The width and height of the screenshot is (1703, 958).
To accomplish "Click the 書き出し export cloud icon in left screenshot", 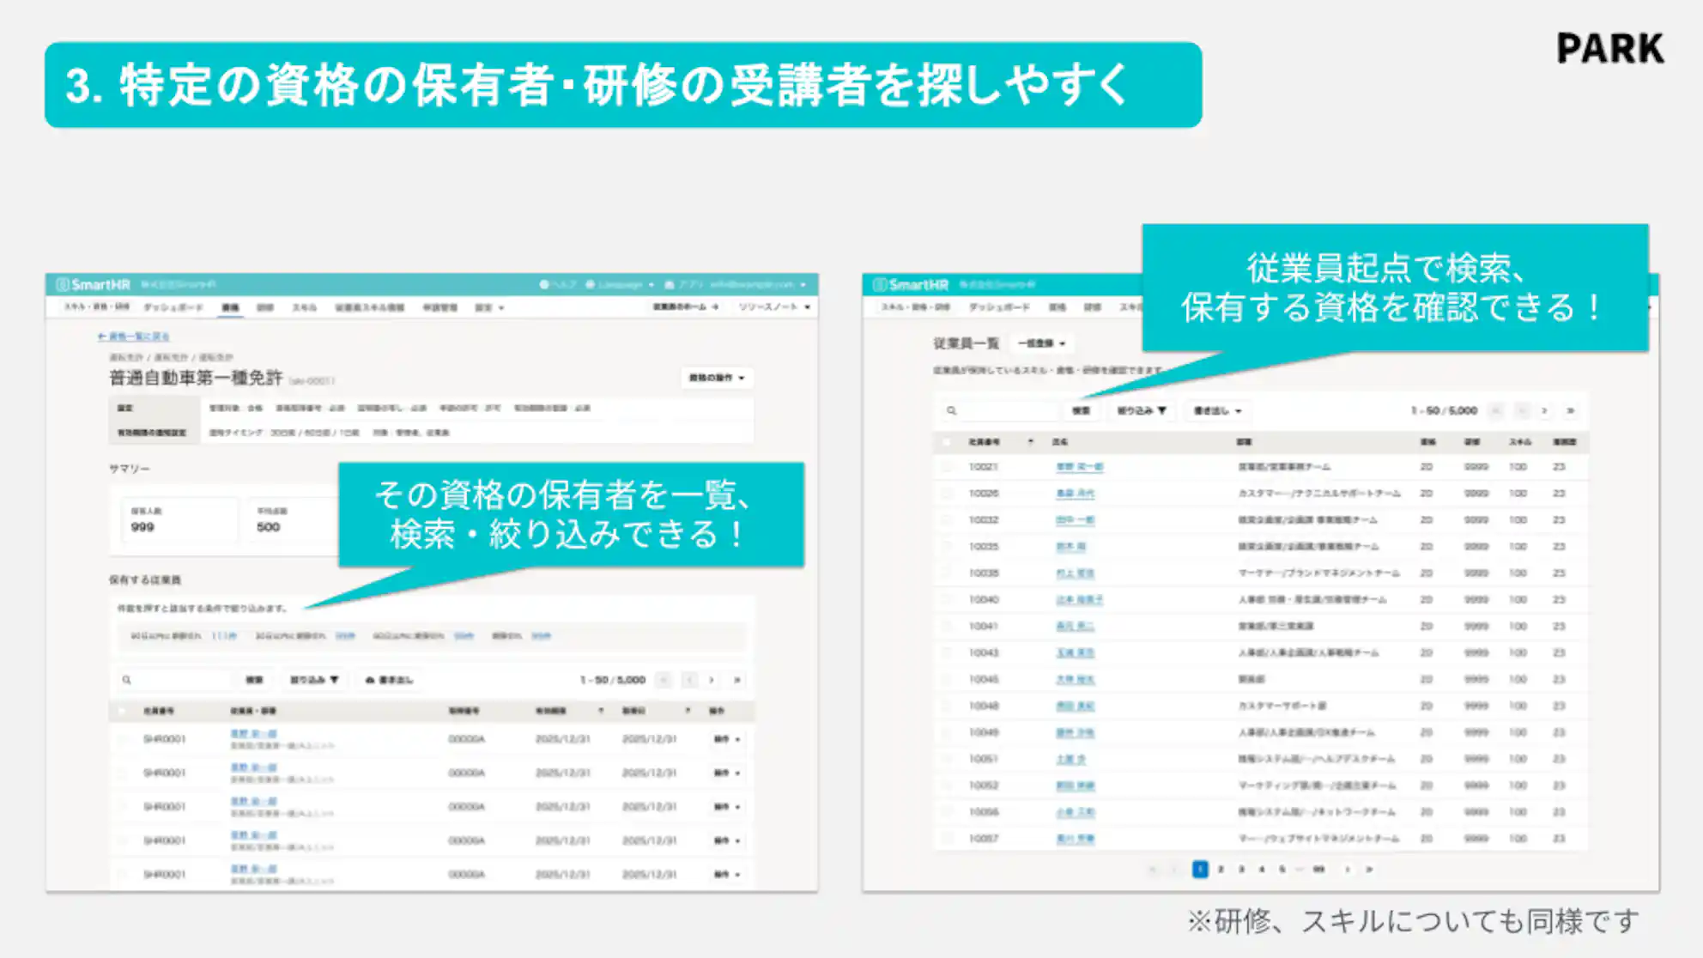I will click(370, 680).
